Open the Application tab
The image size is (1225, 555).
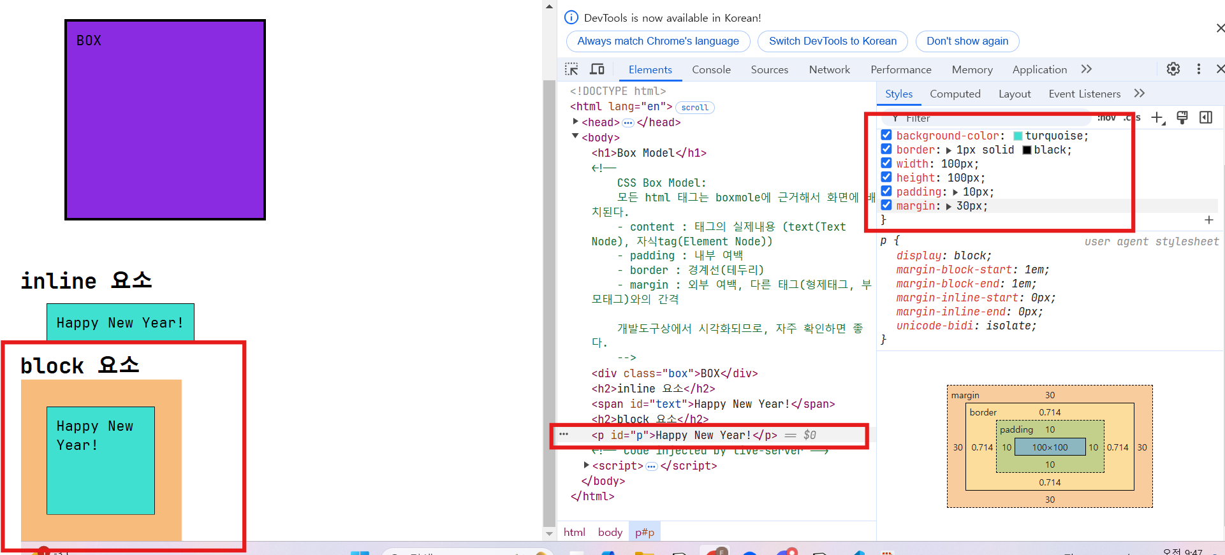pyautogui.click(x=1039, y=69)
